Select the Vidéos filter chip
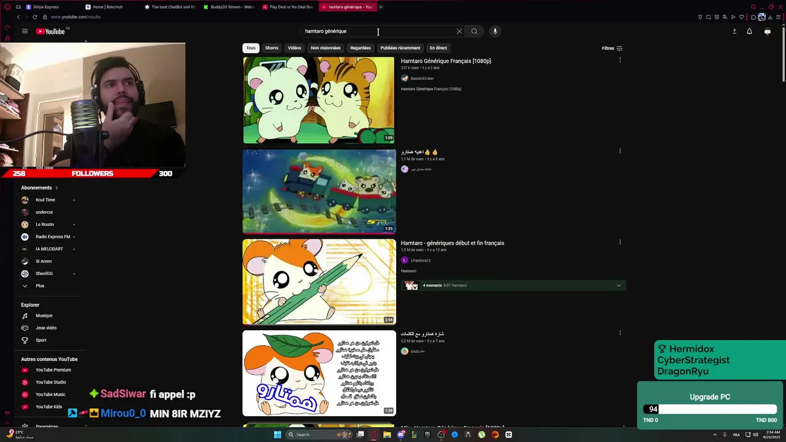This screenshot has width=786, height=442. coord(295,48)
